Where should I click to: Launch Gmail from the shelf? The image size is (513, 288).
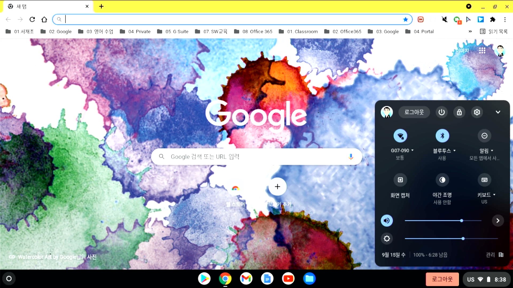click(246, 279)
